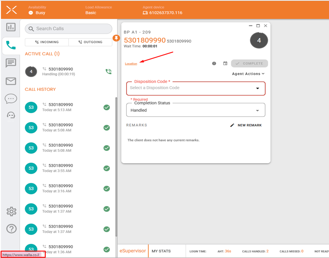Open the settings gear icon
Screen dimensions: 329x258
click(11, 211)
